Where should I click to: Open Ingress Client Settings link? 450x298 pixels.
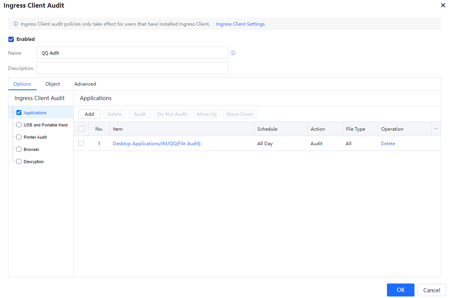click(x=240, y=24)
